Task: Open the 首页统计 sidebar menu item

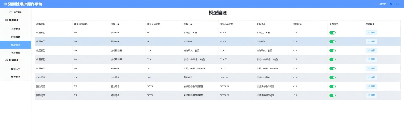Action: click(16, 12)
